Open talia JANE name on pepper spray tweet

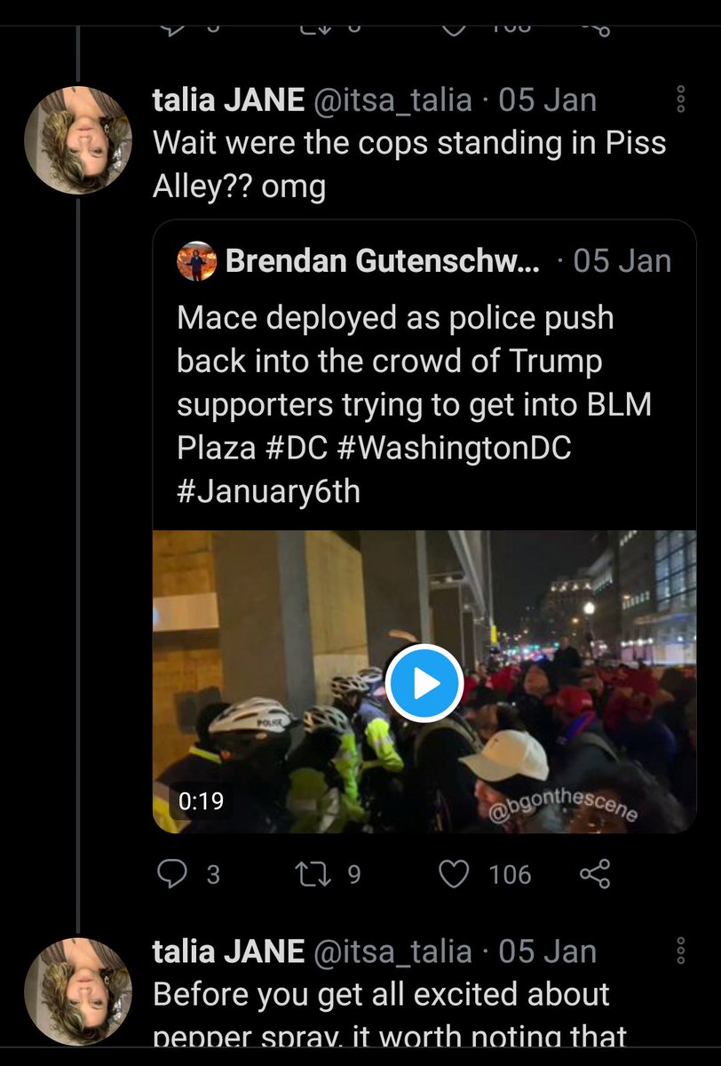pos(229,951)
